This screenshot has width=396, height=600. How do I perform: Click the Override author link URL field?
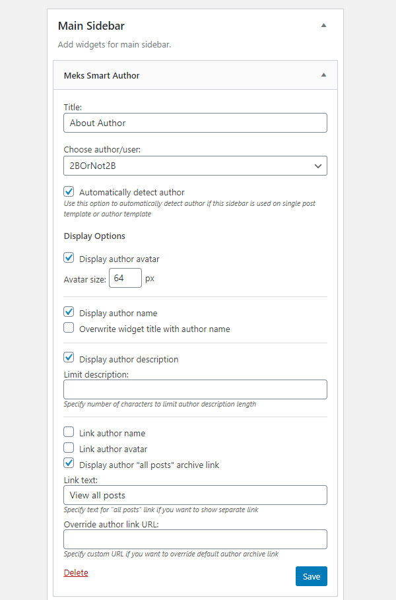click(x=195, y=539)
